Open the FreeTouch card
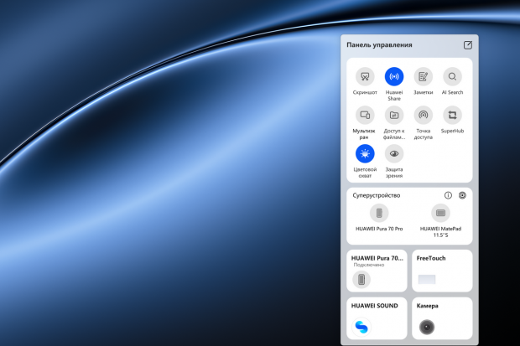The width and height of the screenshot is (520, 346). (442, 271)
